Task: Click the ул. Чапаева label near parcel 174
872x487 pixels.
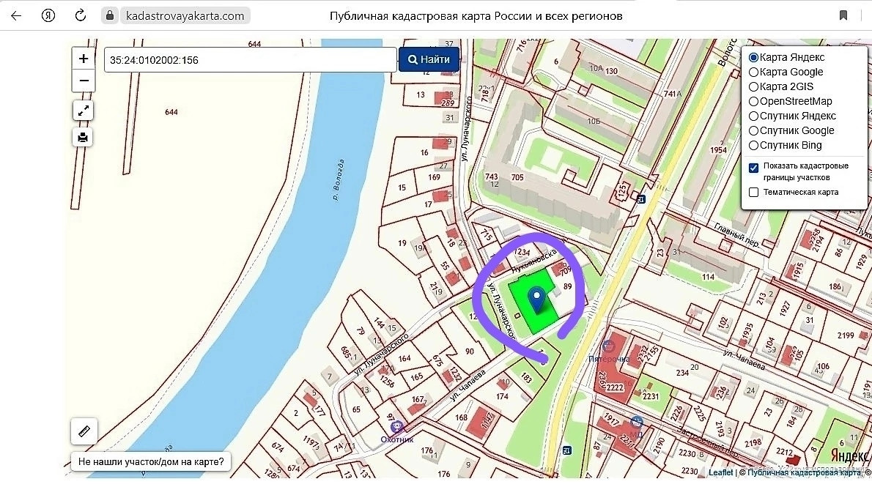Action: click(x=468, y=385)
